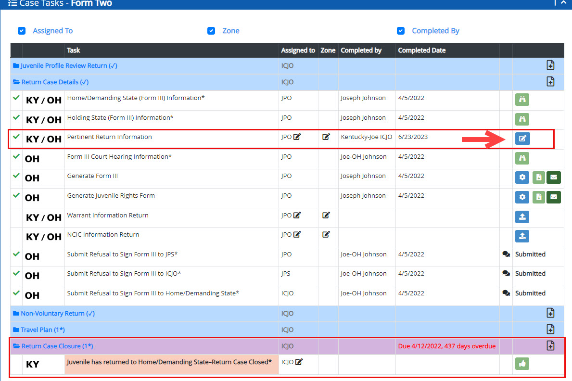Add document to Travel Plan row
This screenshot has width=572, height=381.
coord(550,329)
